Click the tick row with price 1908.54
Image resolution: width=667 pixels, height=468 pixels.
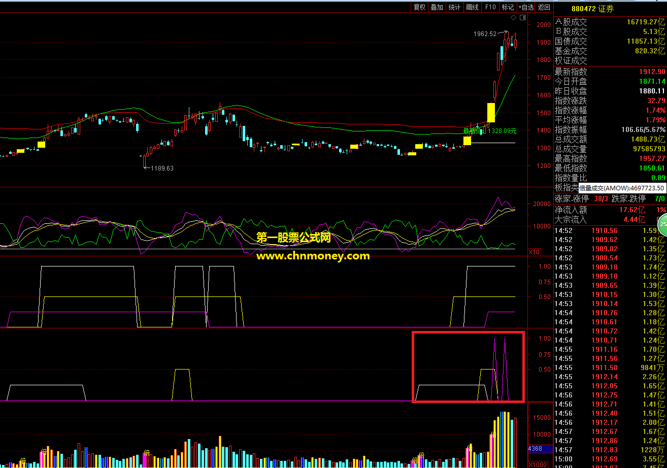coord(610,258)
